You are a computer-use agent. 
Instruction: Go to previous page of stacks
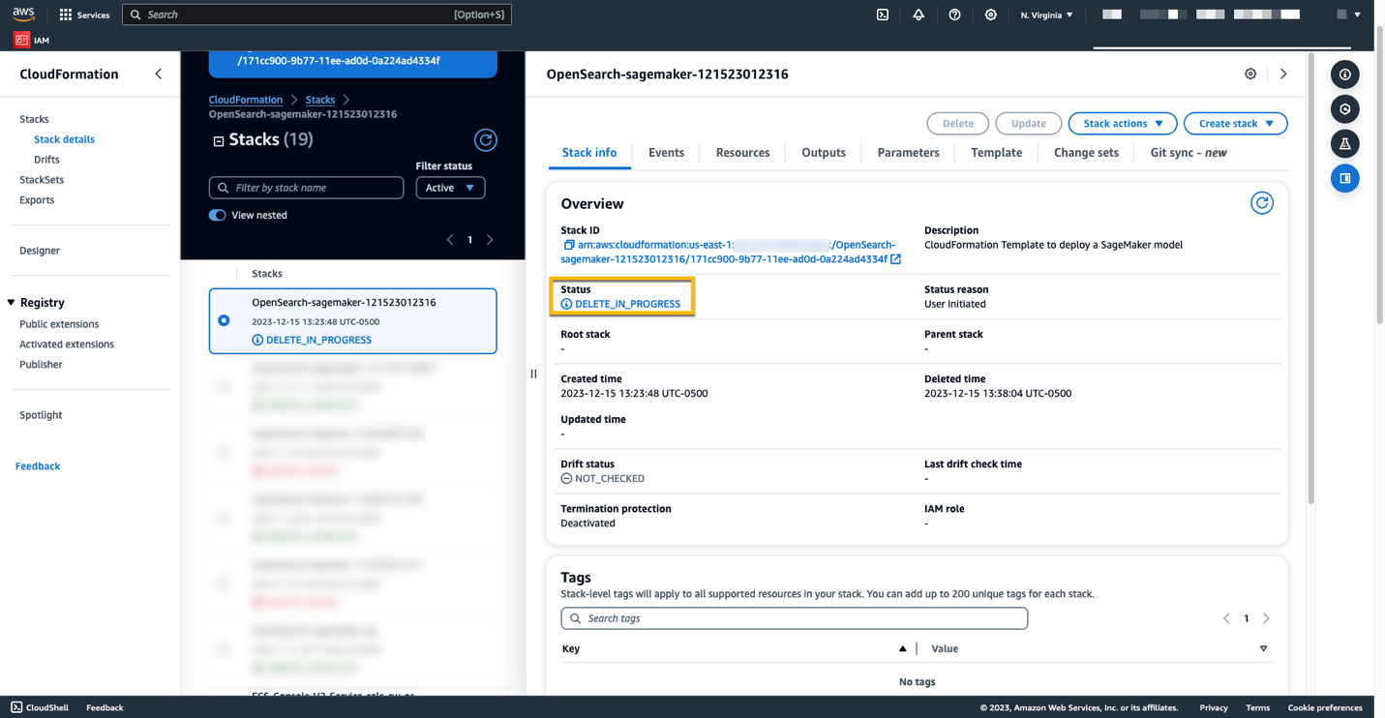pos(450,240)
